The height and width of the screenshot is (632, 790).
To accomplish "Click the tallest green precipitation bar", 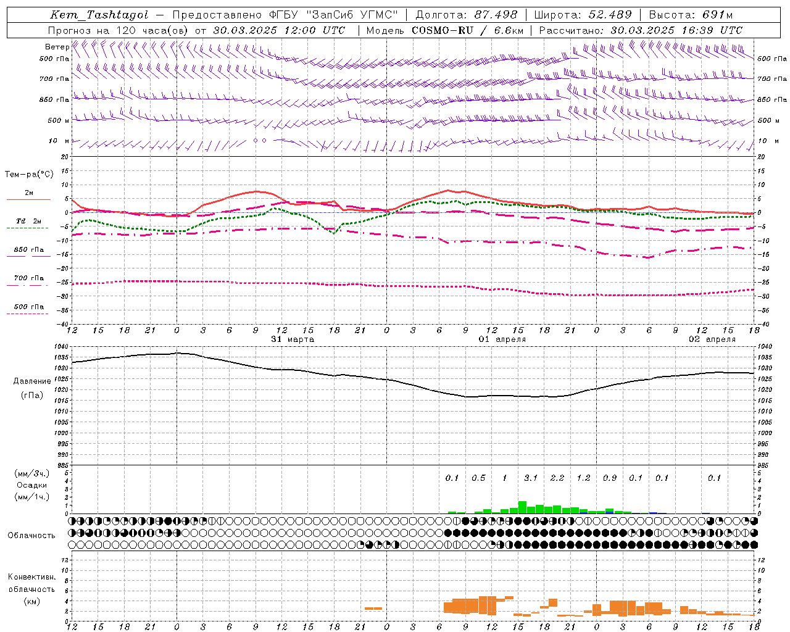I will coord(522,507).
